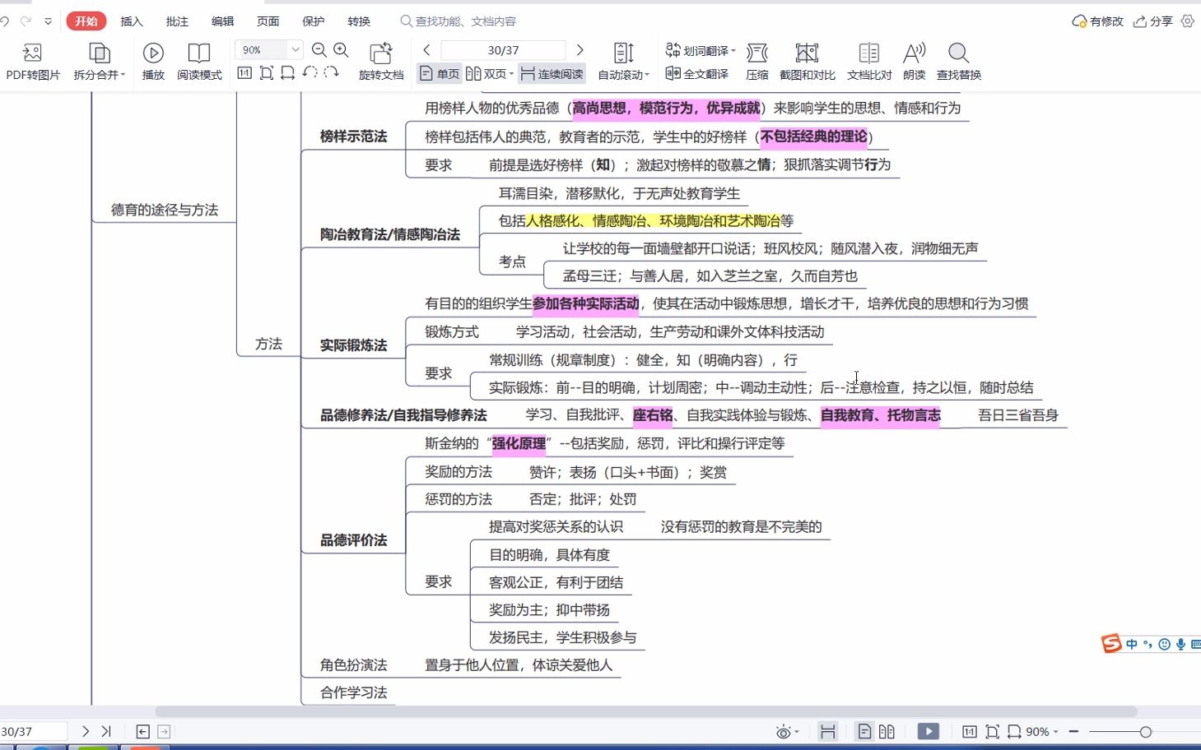
Task: Open the 双页 dropdown arrow
Action: [x=511, y=74]
